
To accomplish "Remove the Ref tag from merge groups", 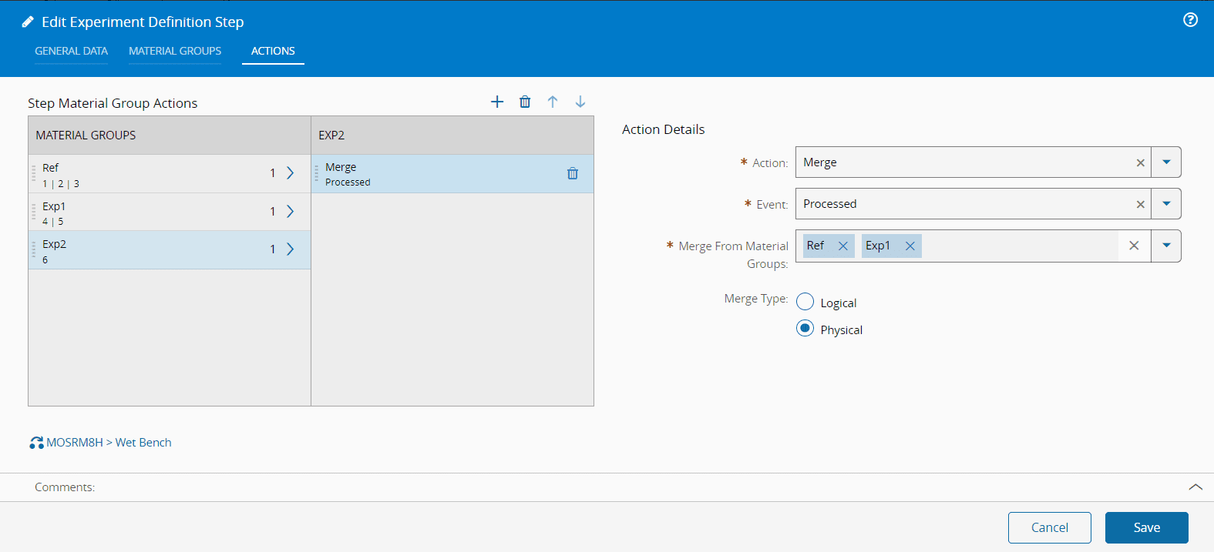I will [842, 246].
